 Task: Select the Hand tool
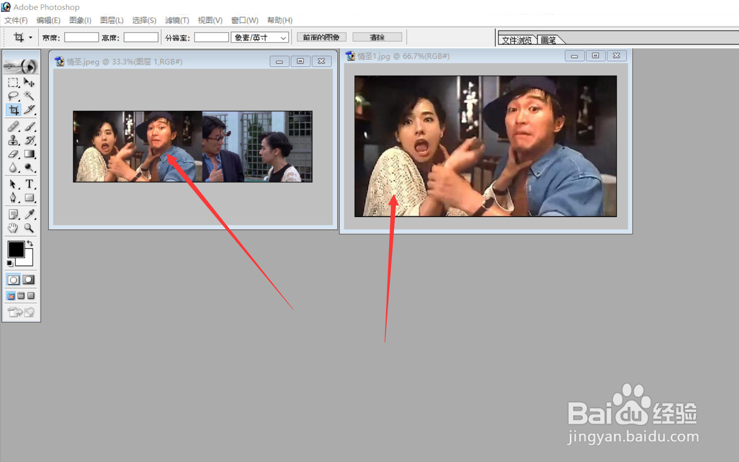tap(13, 228)
